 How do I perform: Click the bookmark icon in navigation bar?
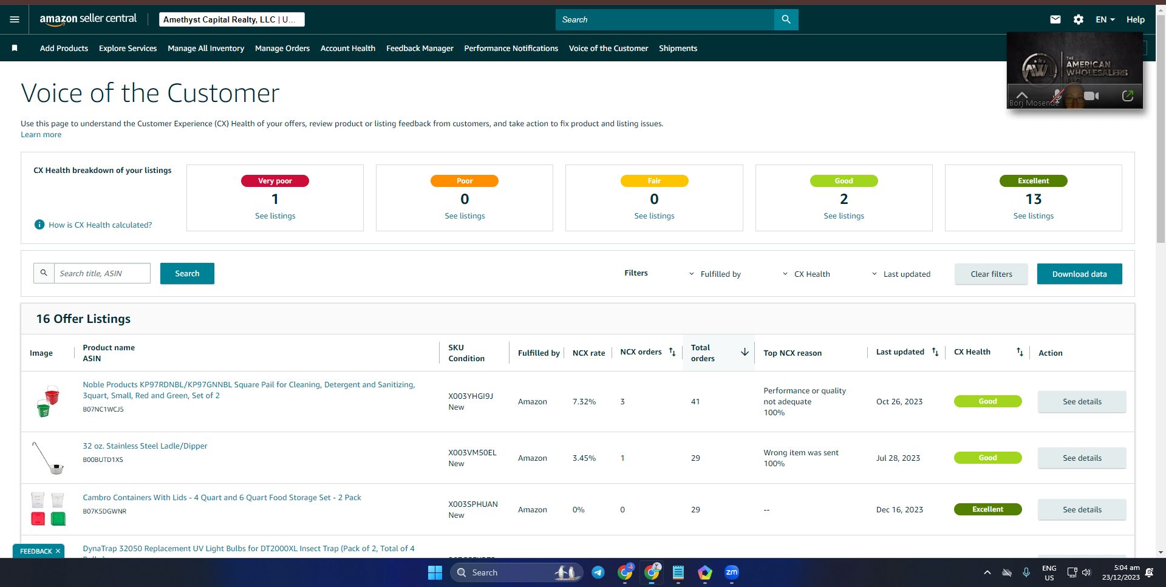click(x=15, y=48)
